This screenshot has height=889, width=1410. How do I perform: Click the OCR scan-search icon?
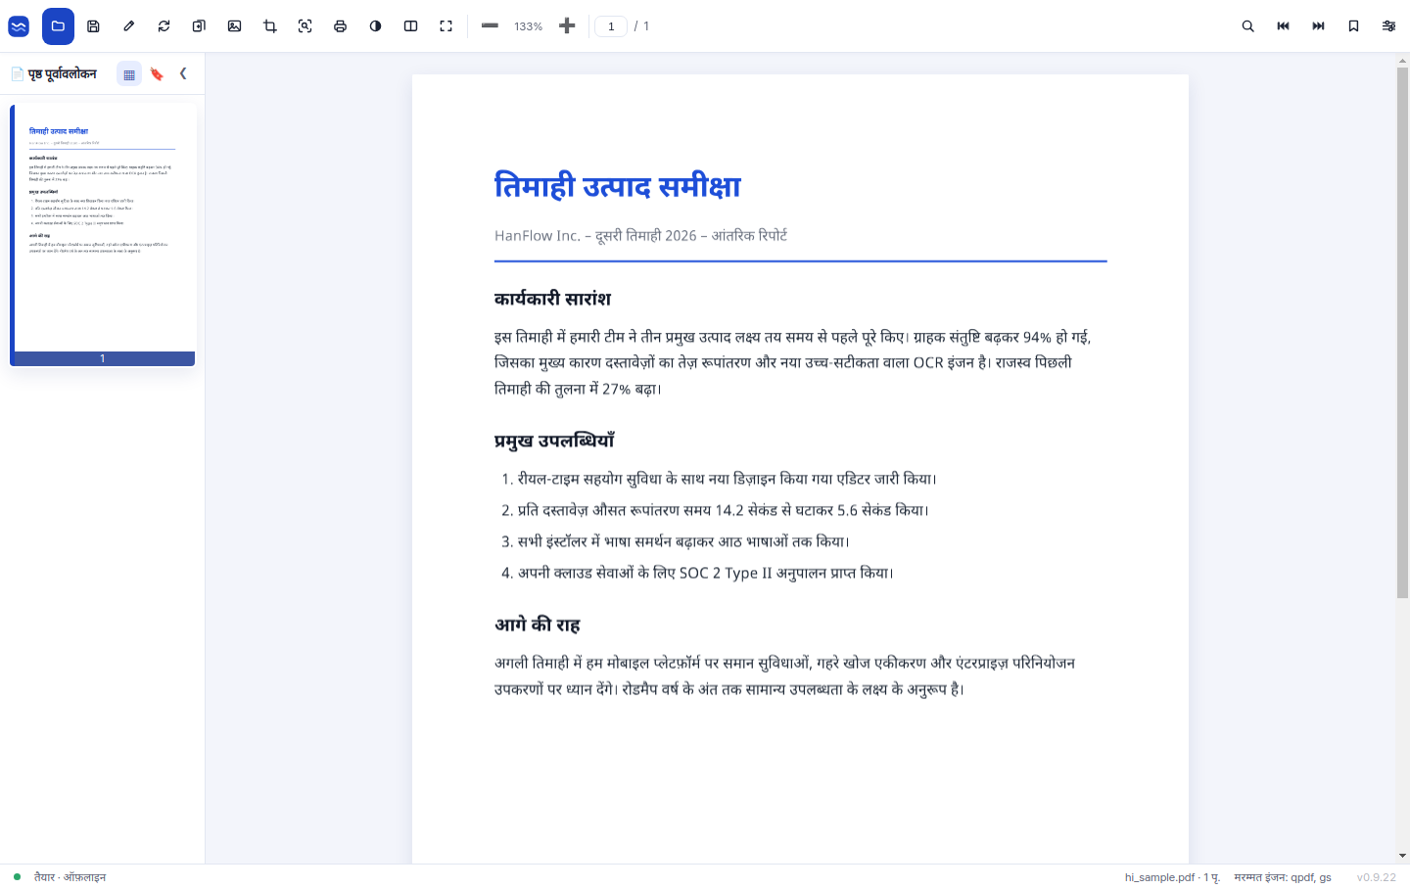[x=305, y=26]
